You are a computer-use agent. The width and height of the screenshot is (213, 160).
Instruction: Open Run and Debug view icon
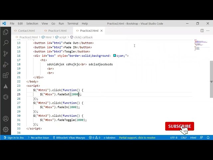coord(6,64)
